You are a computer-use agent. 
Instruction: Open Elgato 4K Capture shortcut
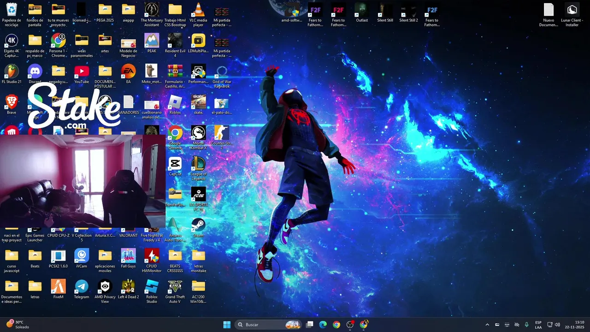coord(12,46)
